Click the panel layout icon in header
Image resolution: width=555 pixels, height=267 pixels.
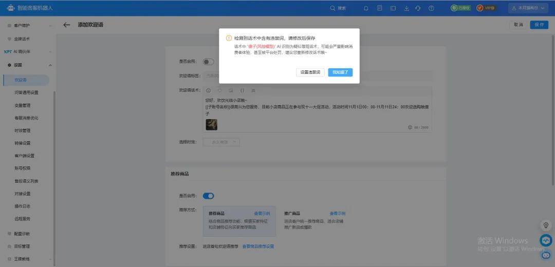393,8
